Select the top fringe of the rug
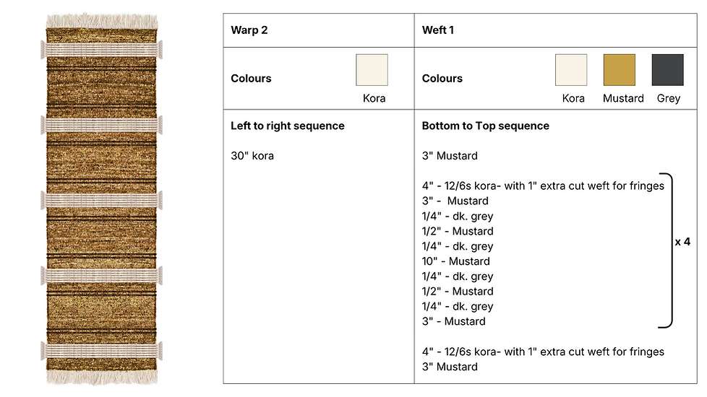This screenshot has width=707, height=397. point(102,21)
